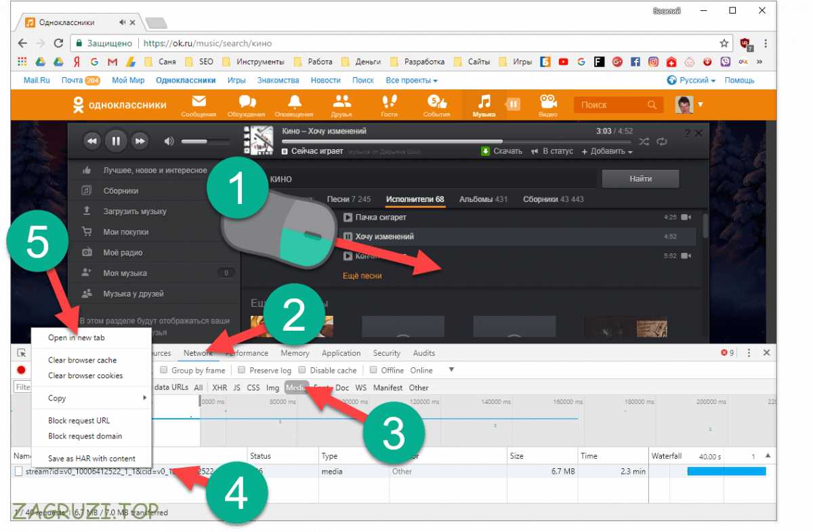Open the YouTube bookmark icon
The height and width of the screenshot is (532, 813).
[x=563, y=62]
